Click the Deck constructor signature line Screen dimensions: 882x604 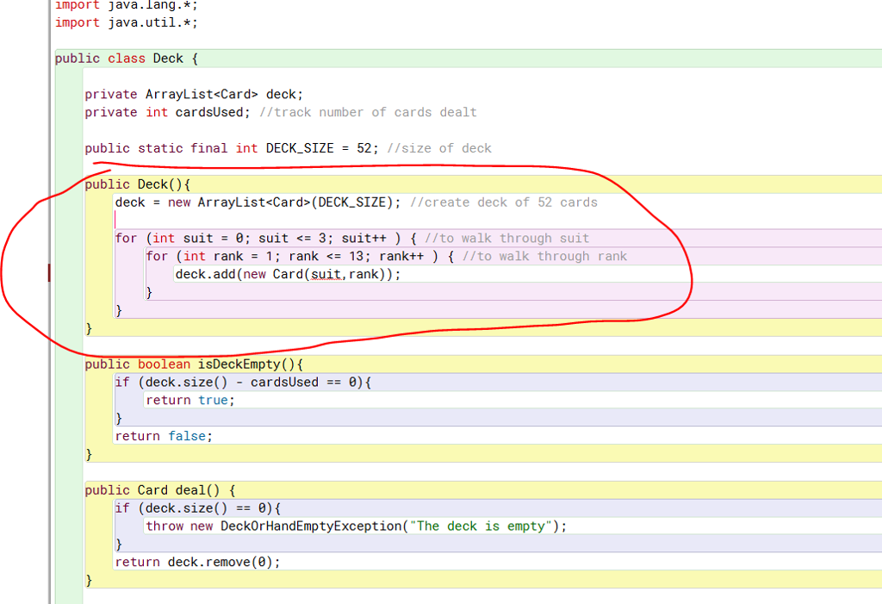click(x=138, y=184)
